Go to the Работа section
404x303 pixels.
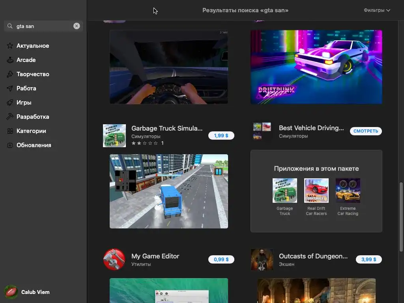26,88
